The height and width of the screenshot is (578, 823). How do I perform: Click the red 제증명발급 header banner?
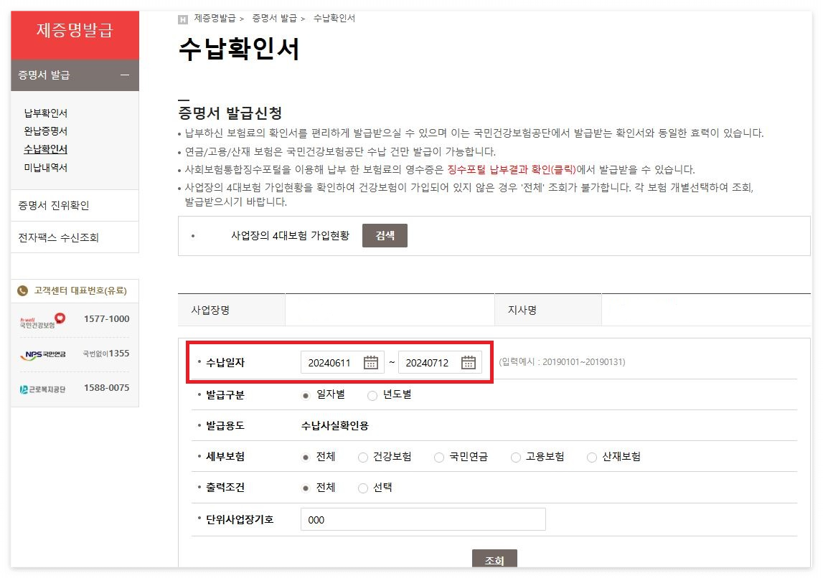pyautogui.click(x=75, y=34)
